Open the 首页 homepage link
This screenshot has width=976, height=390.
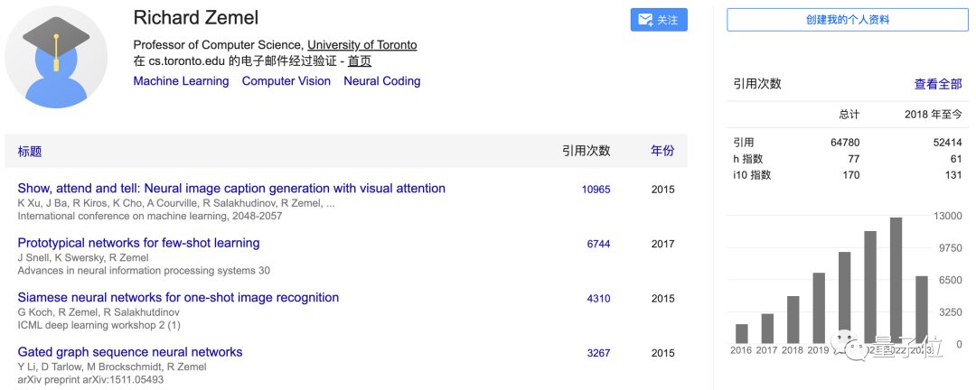(x=360, y=61)
